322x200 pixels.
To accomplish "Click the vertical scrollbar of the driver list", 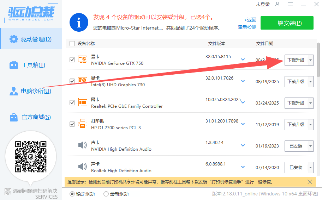I will [x=318, y=60].
